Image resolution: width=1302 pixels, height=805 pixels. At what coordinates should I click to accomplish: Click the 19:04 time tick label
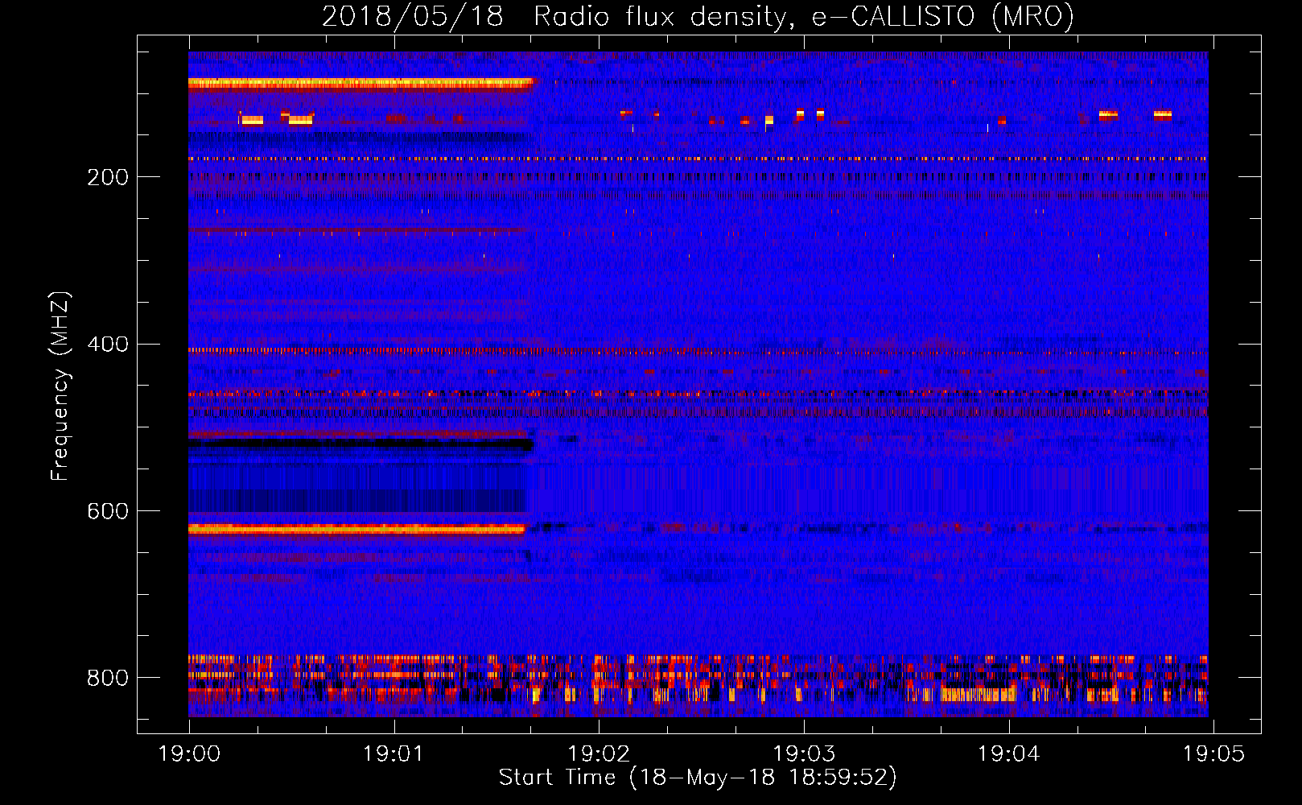(x=1008, y=754)
